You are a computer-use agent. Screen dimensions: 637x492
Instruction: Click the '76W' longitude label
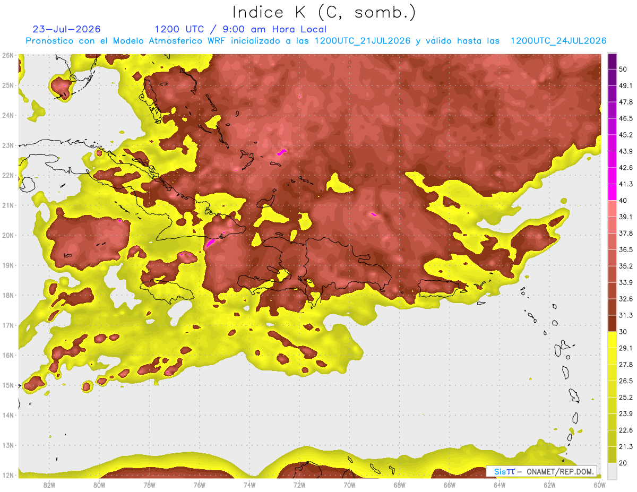(x=199, y=485)
